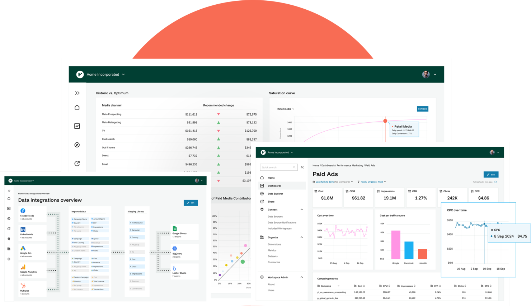
Task: Click the Share icon in the sidebar
Action: click(x=262, y=201)
